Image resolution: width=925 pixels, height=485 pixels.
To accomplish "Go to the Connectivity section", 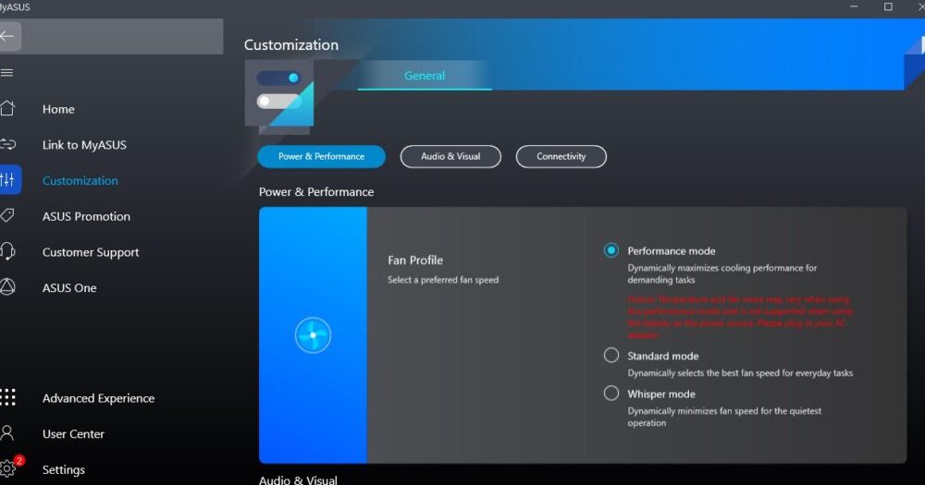I will coord(561,156).
